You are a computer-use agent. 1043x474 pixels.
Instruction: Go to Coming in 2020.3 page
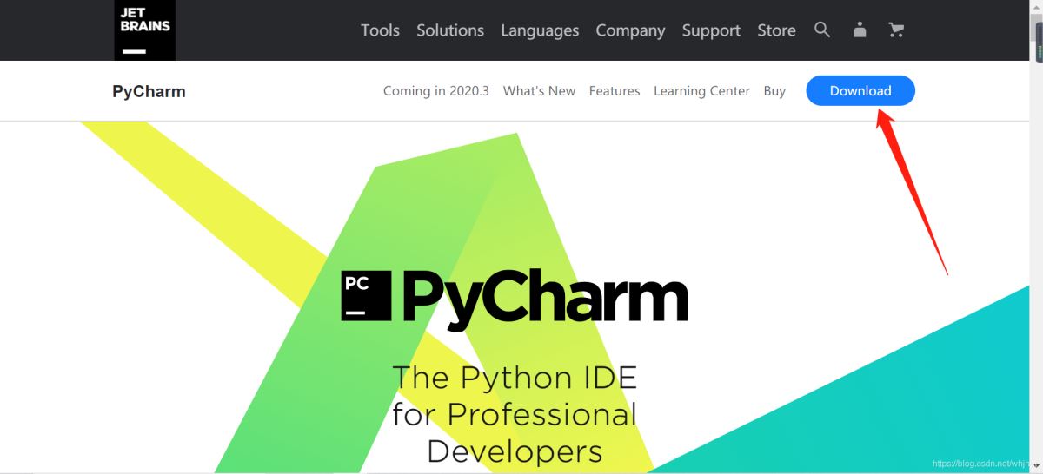click(x=436, y=91)
